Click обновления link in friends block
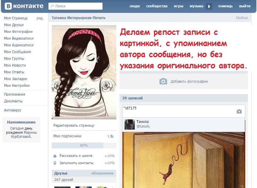 (x=102, y=173)
